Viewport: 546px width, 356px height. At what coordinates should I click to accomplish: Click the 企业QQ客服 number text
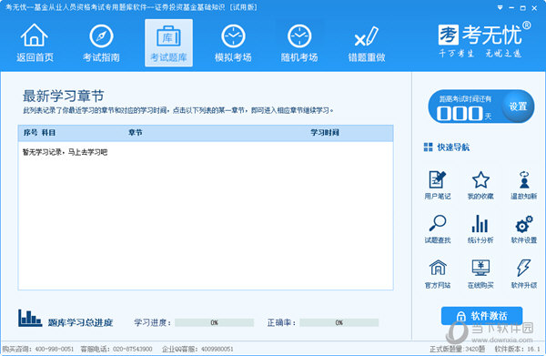tap(197, 349)
